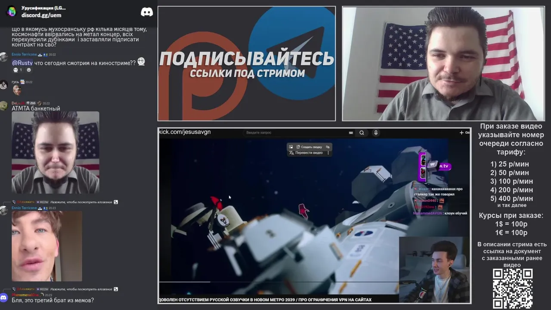The image size is (551, 310).
Task: Click the second reaction under the @Rusty message
Action: click(x=29, y=70)
